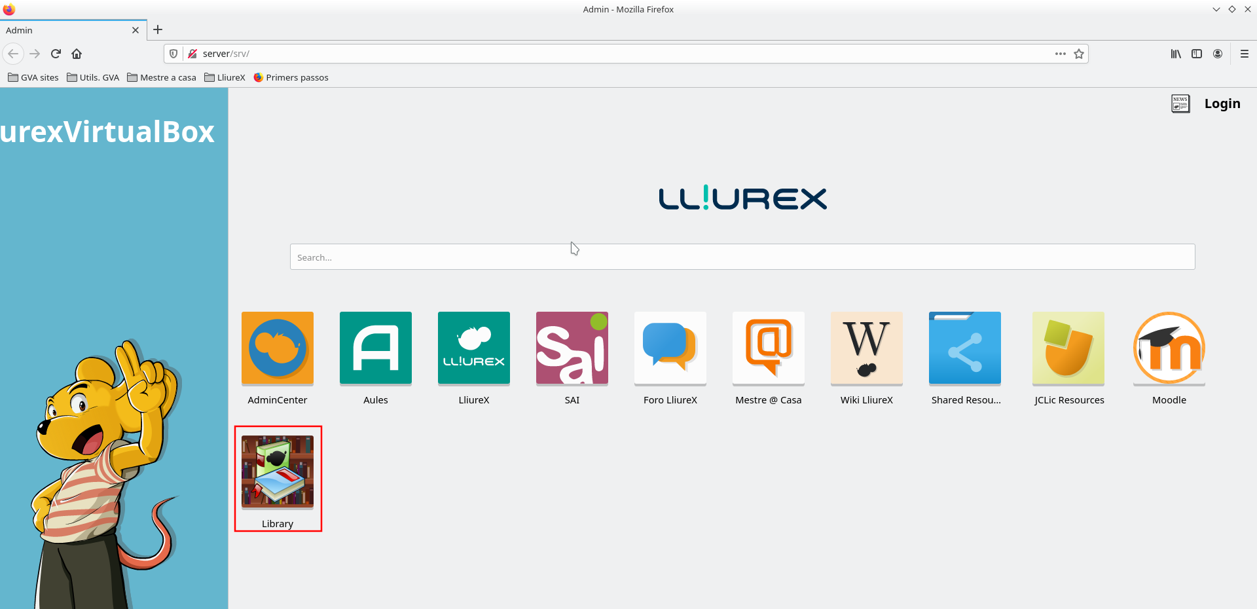Open the AdminCenter app icon
This screenshot has height=609, width=1257.
[277, 348]
